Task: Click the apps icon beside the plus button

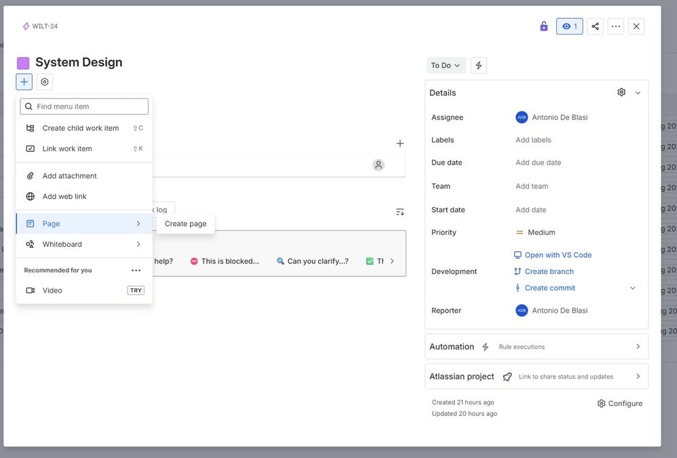Action: 45,81
